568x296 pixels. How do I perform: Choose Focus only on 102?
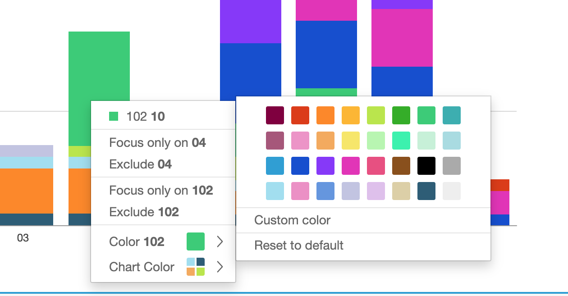161,191
